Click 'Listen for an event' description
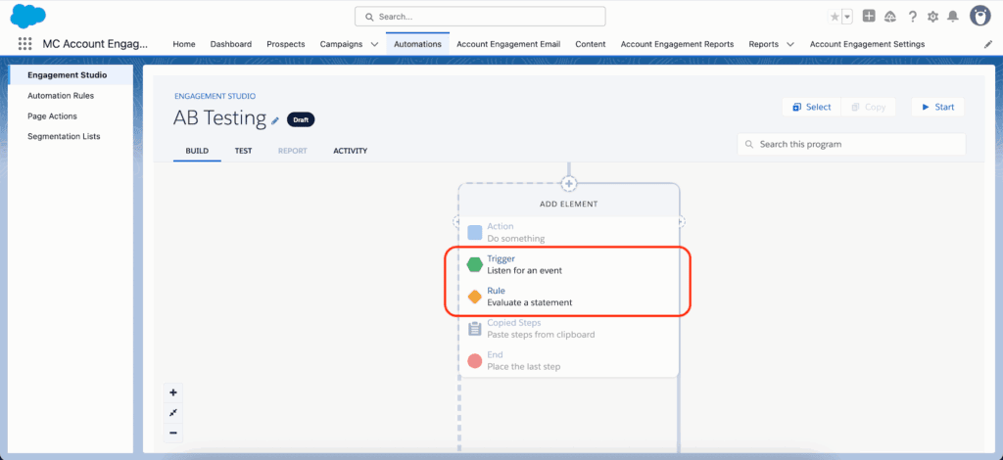1003x460 pixels. [525, 270]
